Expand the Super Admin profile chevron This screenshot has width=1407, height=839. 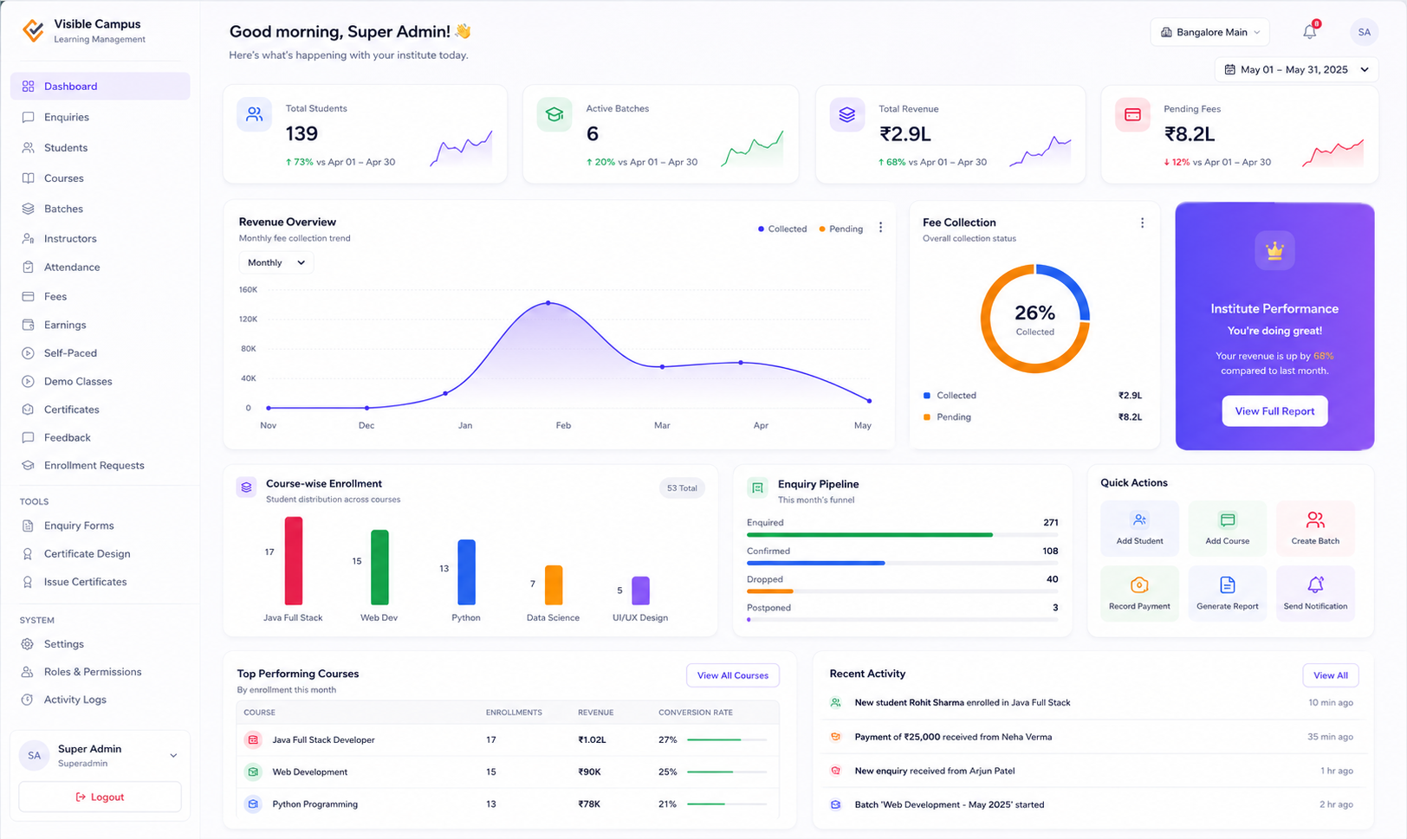[x=173, y=756]
